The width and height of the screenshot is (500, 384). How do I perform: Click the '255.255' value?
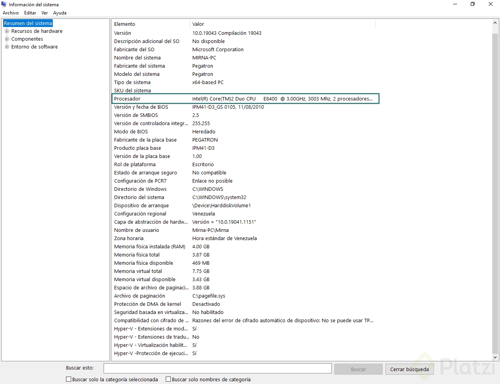(201, 124)
